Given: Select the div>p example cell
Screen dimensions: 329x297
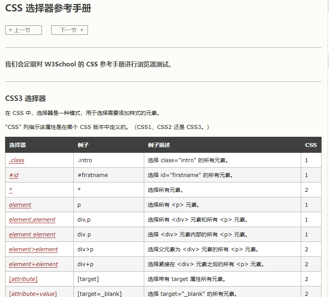Looking at the screenshot, I should pos(109,249).
